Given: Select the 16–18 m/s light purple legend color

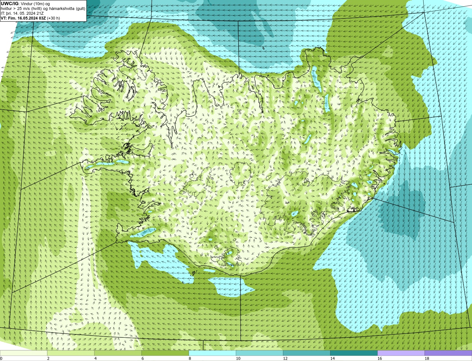Looking at the screenshot, I should [401, 353].
